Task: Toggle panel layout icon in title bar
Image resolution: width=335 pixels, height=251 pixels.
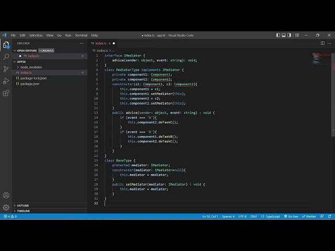Action: [x=284, y=35]
